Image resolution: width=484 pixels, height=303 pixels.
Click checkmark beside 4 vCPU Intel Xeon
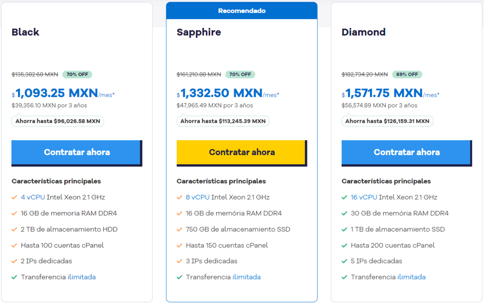[x=14, y=197]
